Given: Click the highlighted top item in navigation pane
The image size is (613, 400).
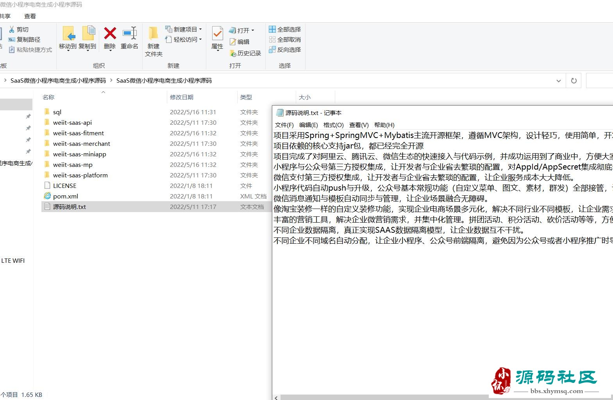Looking at the screenshot, I should 16,104.
